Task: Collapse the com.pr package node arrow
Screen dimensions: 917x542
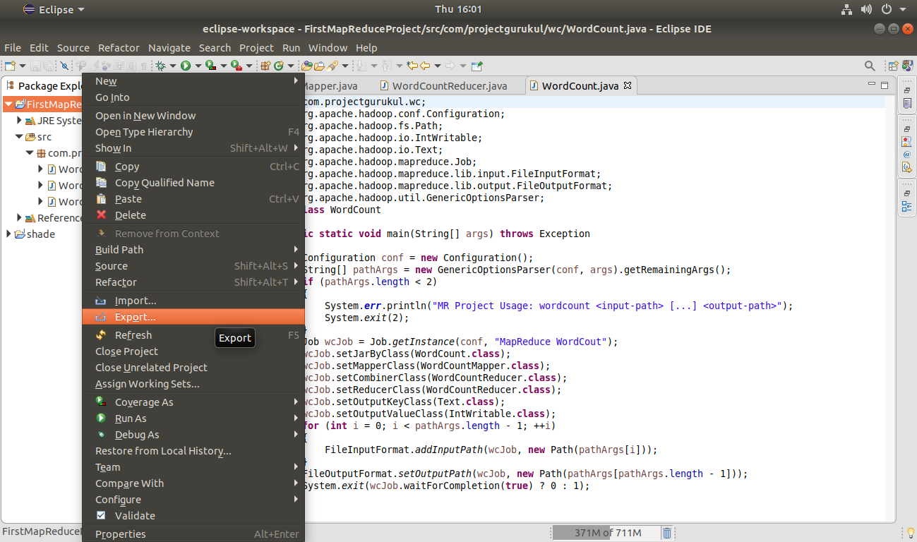Action: pos(30,153)
